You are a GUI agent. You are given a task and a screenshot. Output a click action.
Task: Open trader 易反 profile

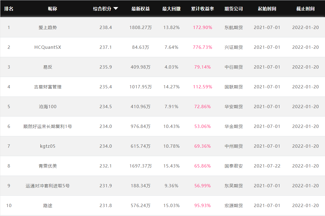(48, 67)
